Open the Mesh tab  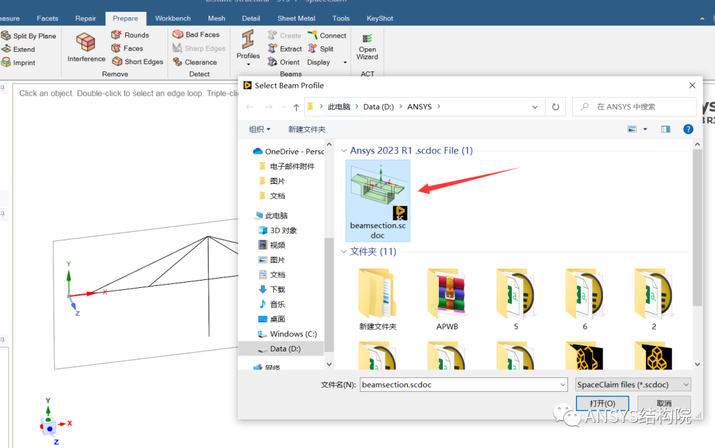(216, 19)
